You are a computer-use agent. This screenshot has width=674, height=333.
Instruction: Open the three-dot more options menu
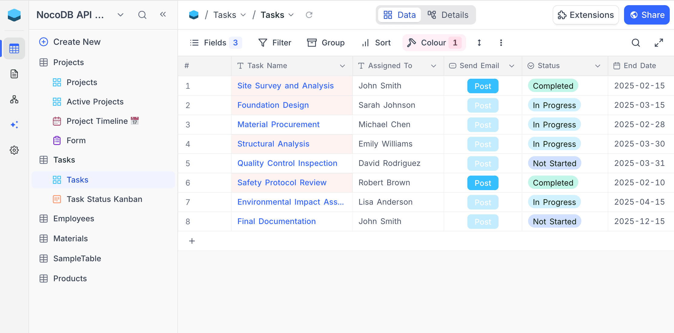click(501, 43)
